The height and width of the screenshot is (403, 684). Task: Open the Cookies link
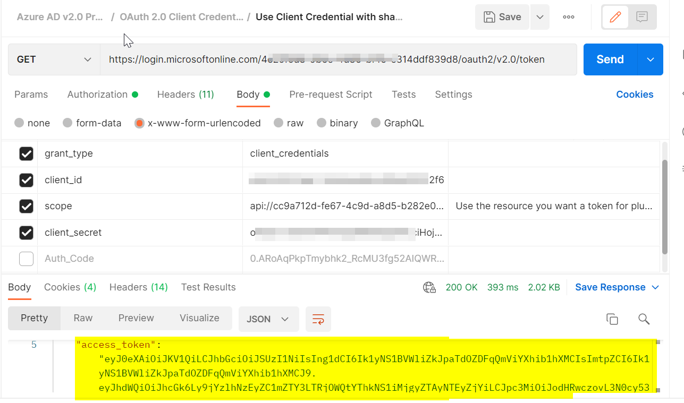pos(635,95)
